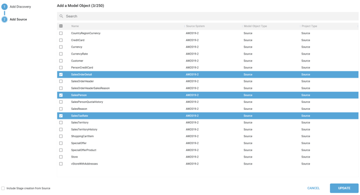Check the ShoppingCartItem row checkbox

click(x=61, y=136)
